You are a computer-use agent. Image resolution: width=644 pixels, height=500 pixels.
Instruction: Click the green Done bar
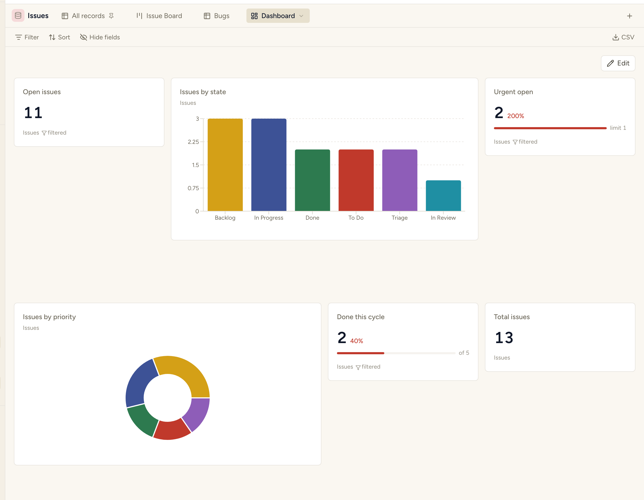point(312,180)
